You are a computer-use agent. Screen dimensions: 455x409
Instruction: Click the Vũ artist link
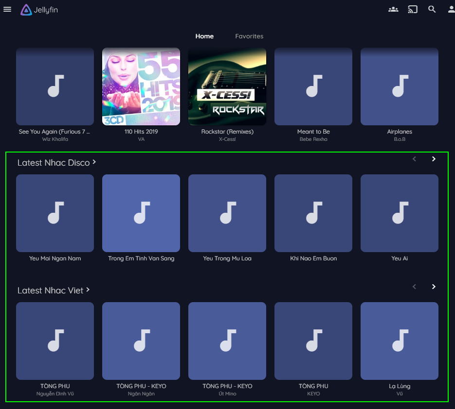tap(400, 393)
